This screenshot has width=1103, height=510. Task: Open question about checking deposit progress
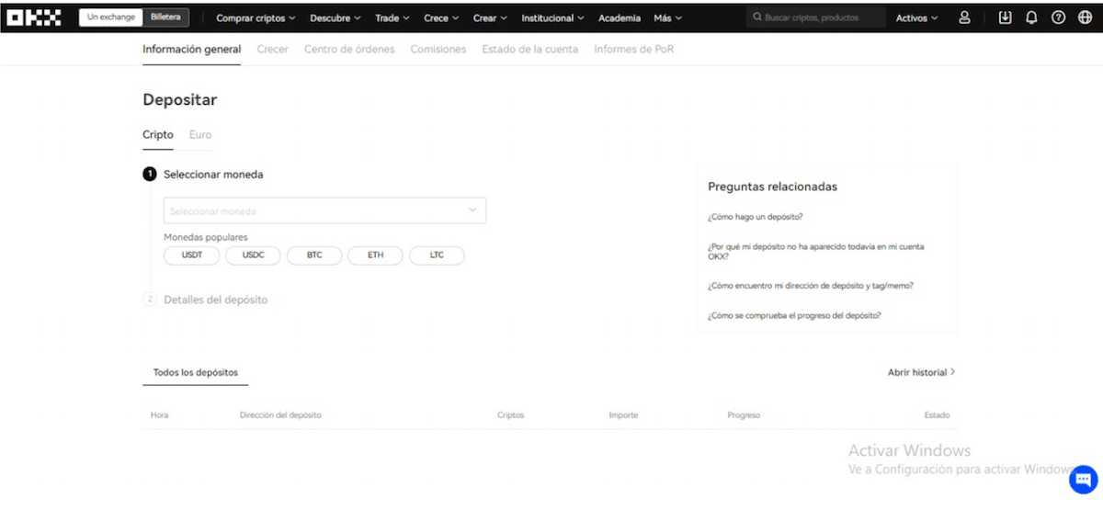point(794,315)
